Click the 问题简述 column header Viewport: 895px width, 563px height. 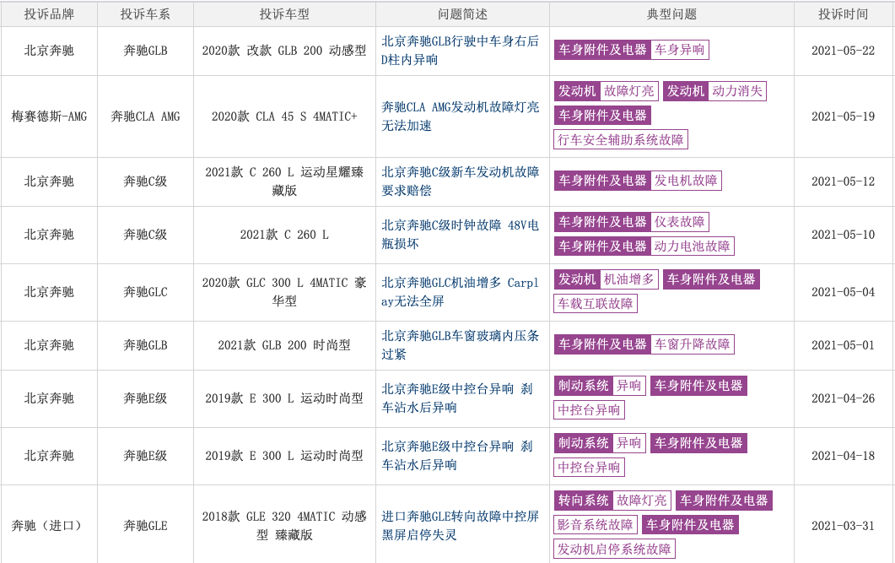(462, 14)
